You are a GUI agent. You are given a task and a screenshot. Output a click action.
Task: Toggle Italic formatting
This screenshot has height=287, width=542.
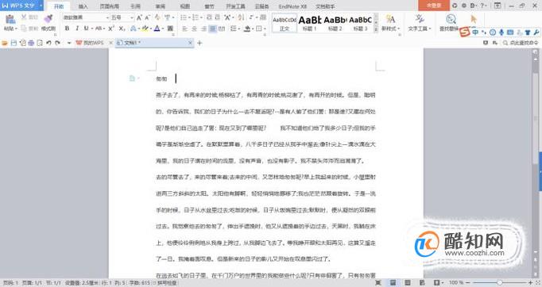[x=77, y=29]
